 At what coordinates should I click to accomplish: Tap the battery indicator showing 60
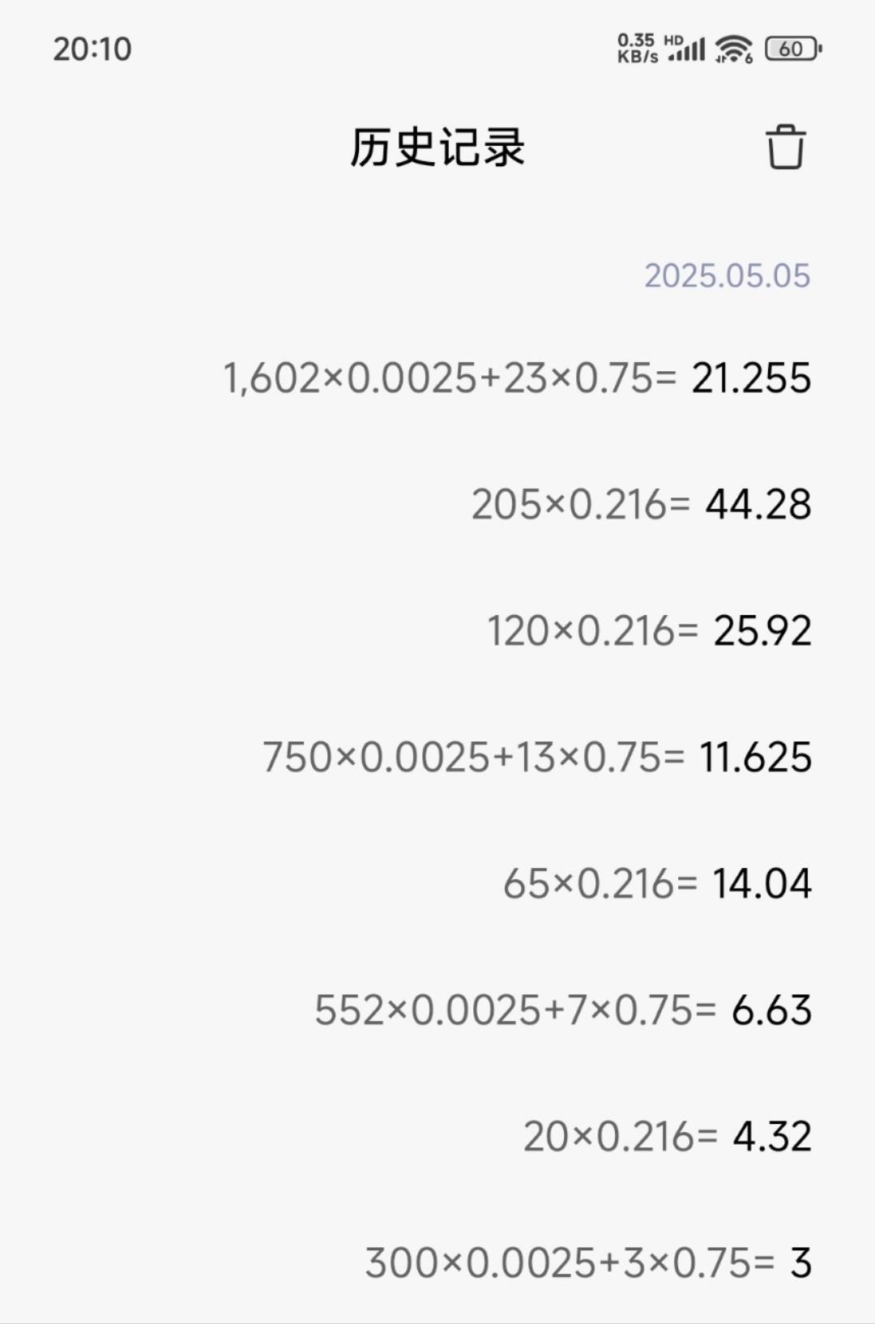point(794,49)
